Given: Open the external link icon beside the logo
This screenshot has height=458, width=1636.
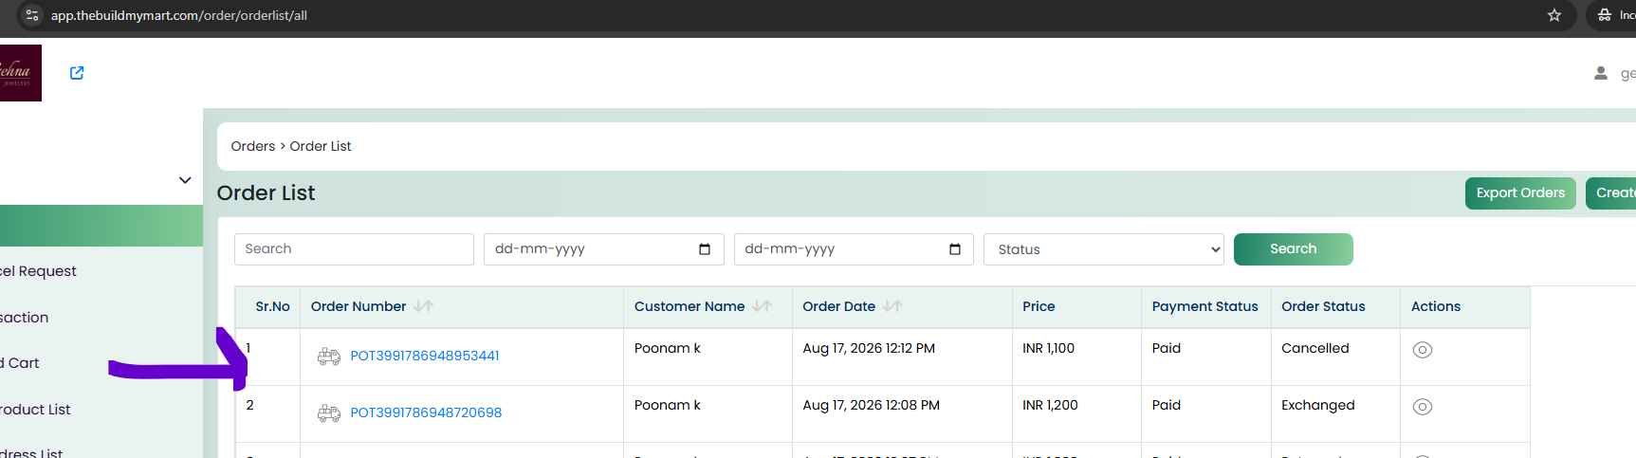Looking at the screenshot, I should (x=77, y=73).
